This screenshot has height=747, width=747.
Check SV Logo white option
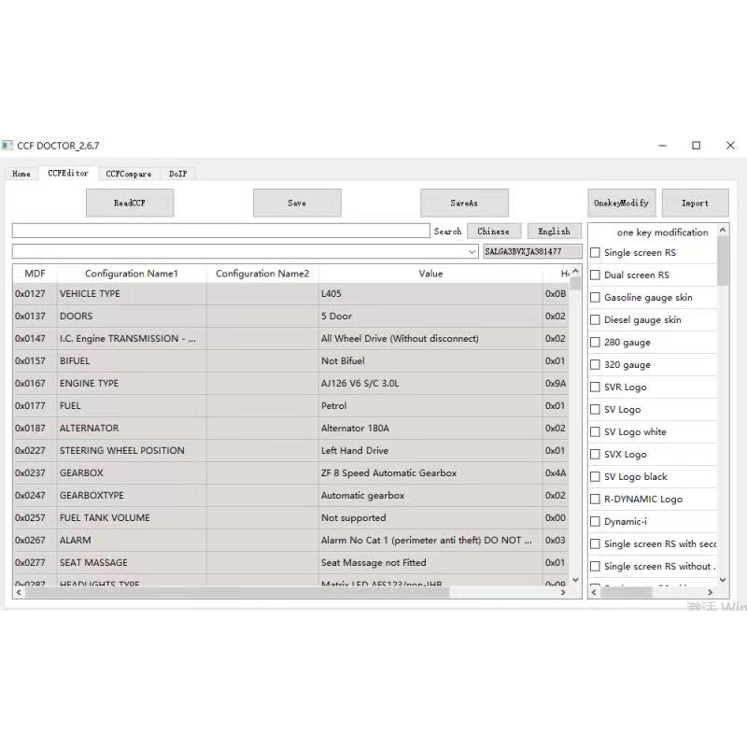(x=595, y=431)
